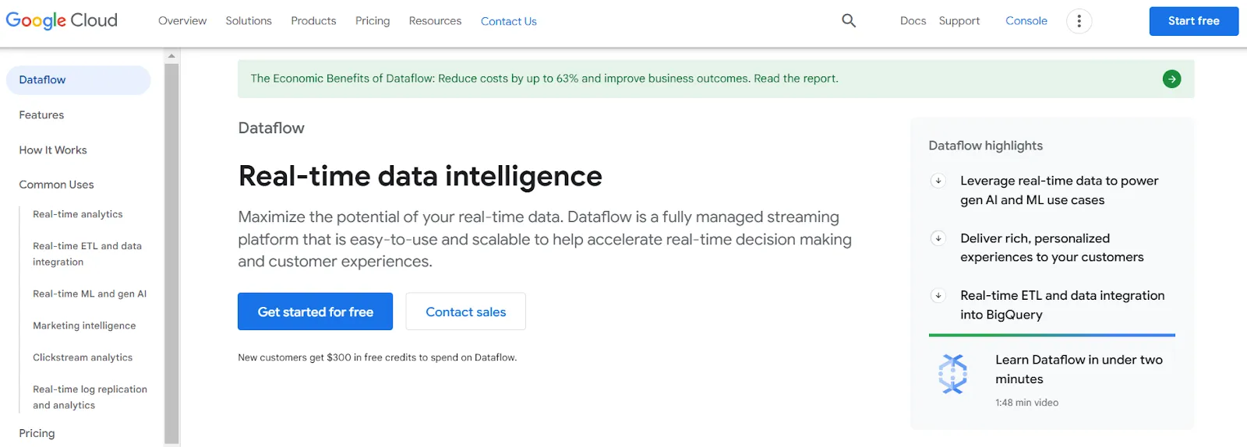Image resolution: width=1247 pixels, height=447 pixels.
Task: Open Leverage real-time data highlight text
Action: click(x=1059, y=190)
